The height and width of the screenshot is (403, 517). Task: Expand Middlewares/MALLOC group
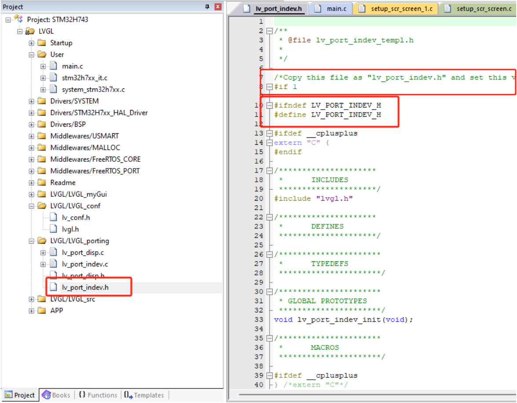[31, 148]
